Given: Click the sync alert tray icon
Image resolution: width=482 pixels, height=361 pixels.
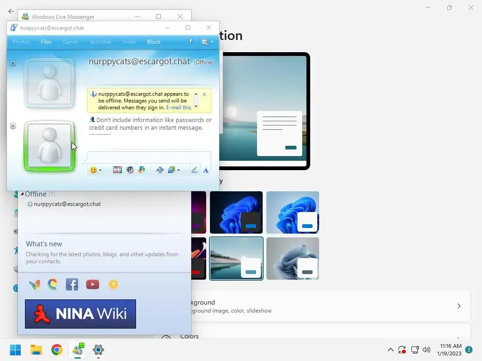Looking at the screenshot, I should click(x=402, y=350).
